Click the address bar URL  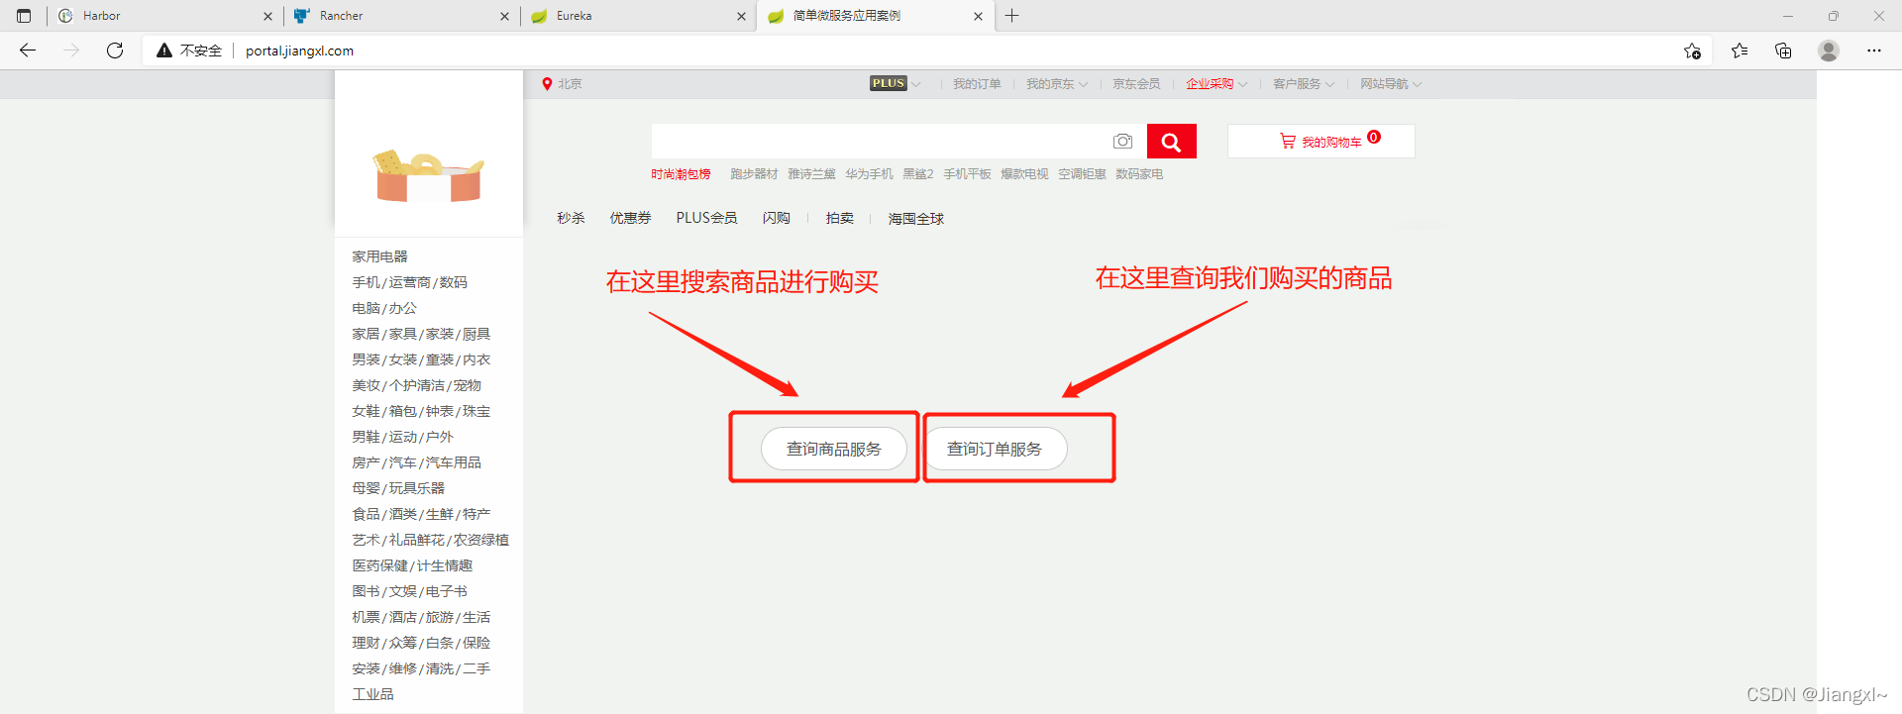299,51
